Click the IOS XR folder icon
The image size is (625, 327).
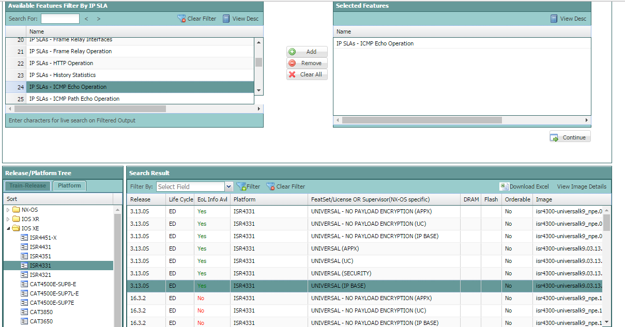[x=16, y=219]
